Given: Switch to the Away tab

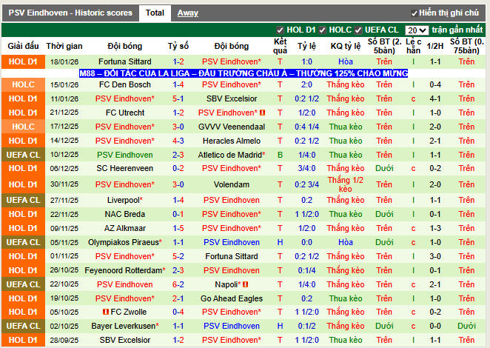Looking at the screenshot, I should coord(188,13).
